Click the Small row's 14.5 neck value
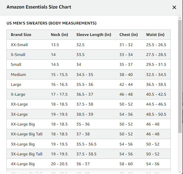Viewport: 183px width, 174px height. [55, 64]
